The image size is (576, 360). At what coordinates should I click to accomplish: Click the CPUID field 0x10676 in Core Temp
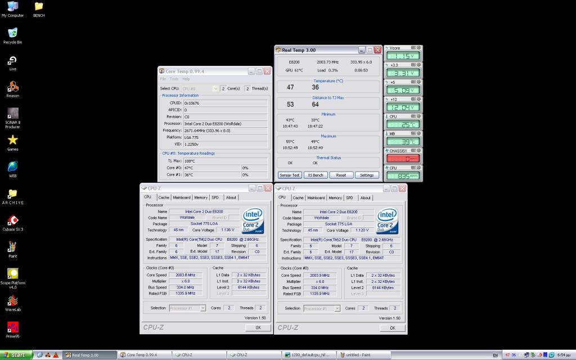click(225, 103)
